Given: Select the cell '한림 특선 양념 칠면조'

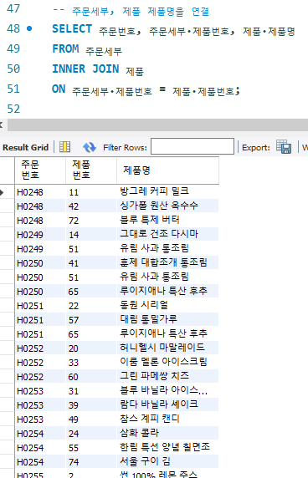Looking at the screenshot, I should click(x=167, y=447).
